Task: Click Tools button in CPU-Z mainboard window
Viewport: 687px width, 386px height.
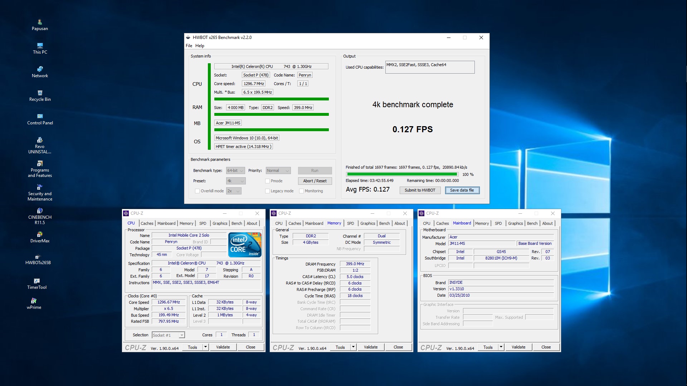Action: [x=488, y=347]
